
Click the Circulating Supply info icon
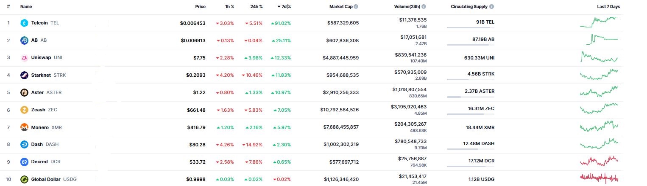pos(491,7)
